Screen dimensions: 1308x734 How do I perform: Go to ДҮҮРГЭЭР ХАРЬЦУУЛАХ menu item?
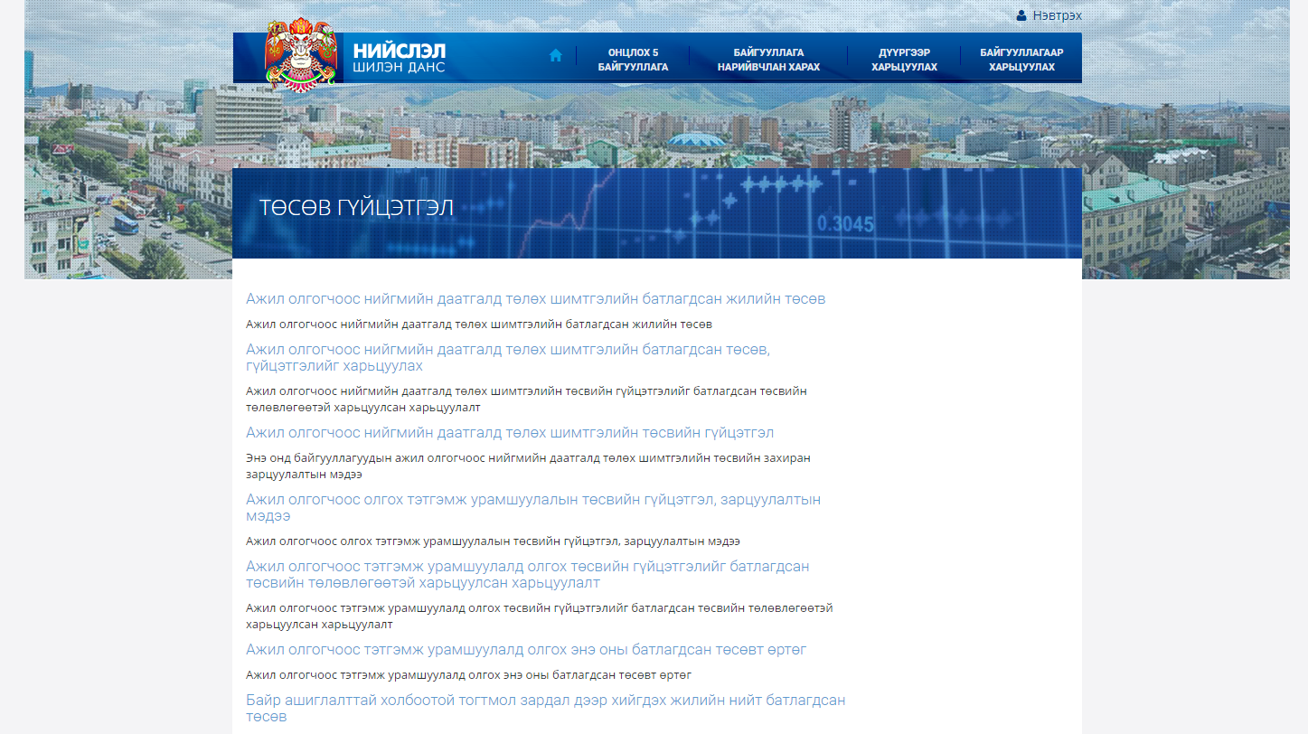(x=904, y=60)
